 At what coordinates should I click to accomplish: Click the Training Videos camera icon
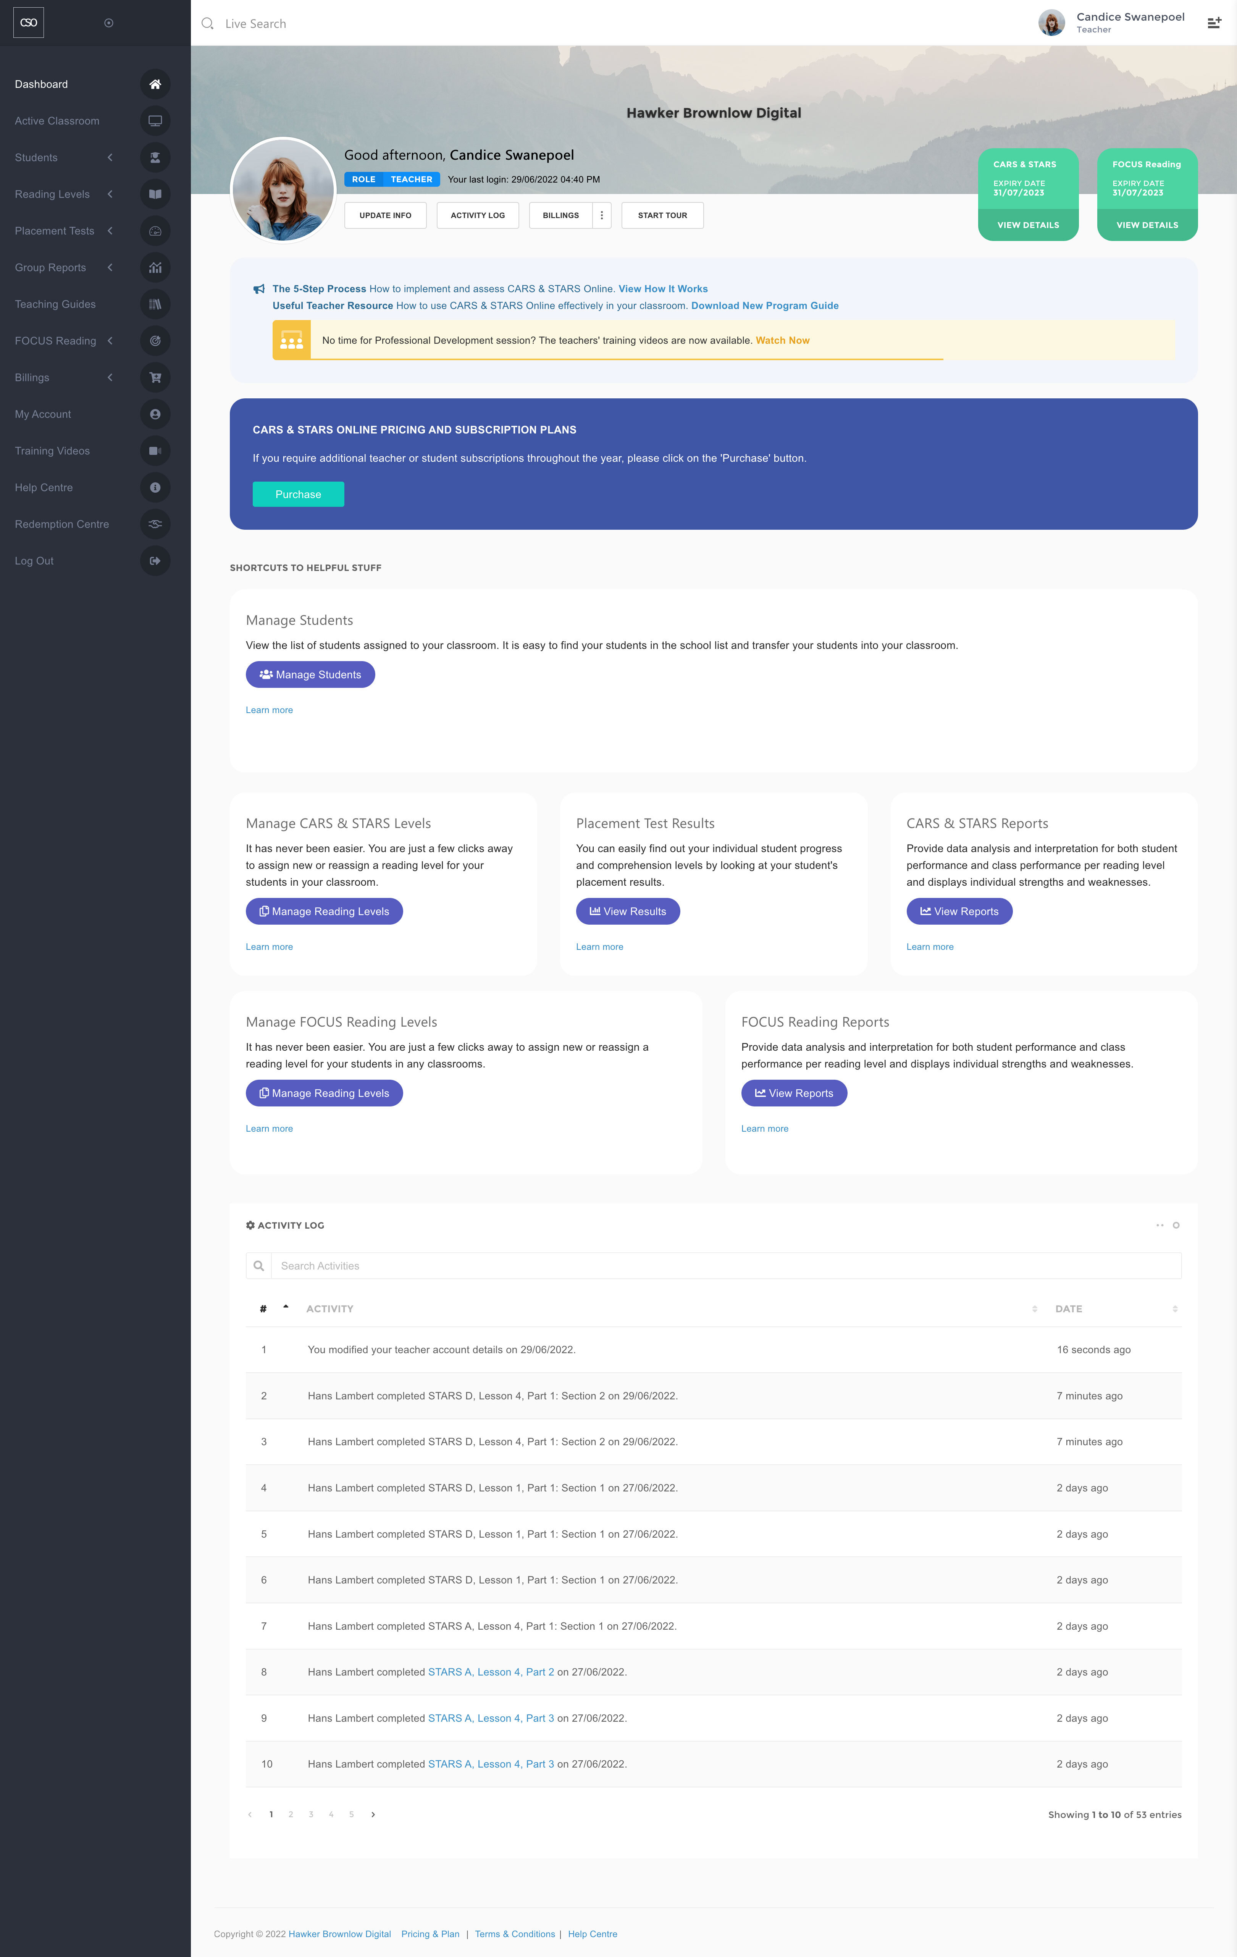point(155,451)
